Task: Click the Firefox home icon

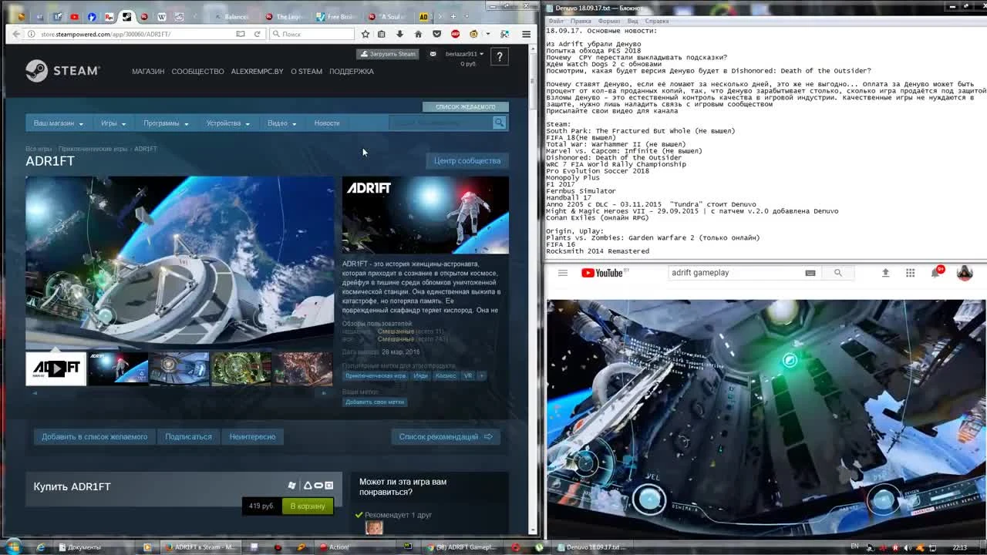Action: (x=418, y=34)
